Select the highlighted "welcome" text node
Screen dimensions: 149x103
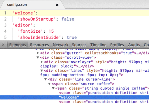69,97
